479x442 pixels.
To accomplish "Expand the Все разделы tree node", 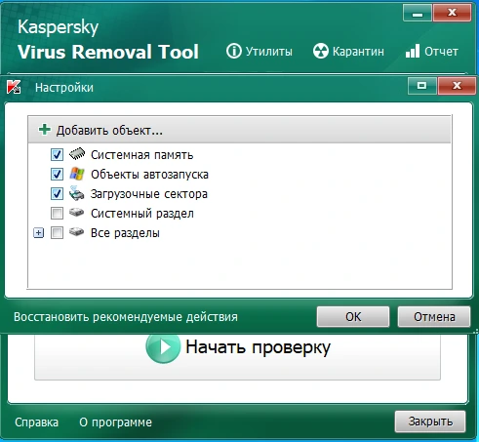I will (39, 233).
